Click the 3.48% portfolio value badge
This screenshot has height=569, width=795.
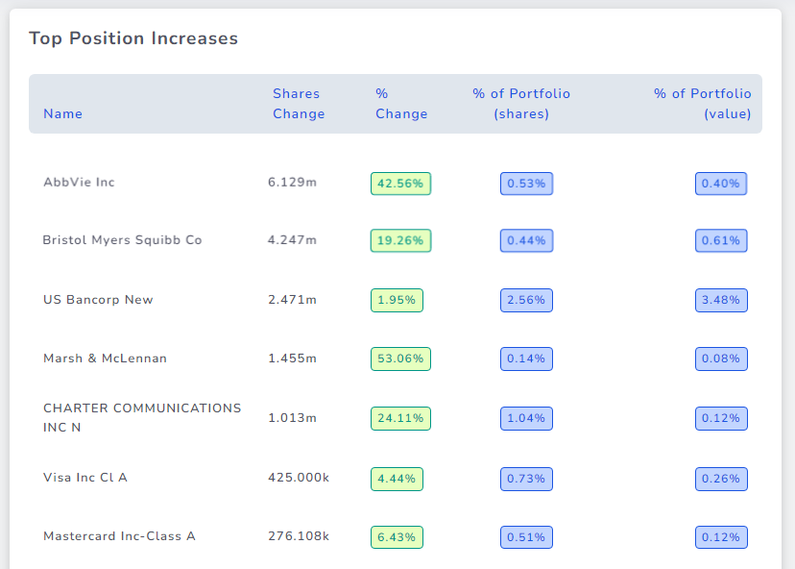[x=721, y=300]
